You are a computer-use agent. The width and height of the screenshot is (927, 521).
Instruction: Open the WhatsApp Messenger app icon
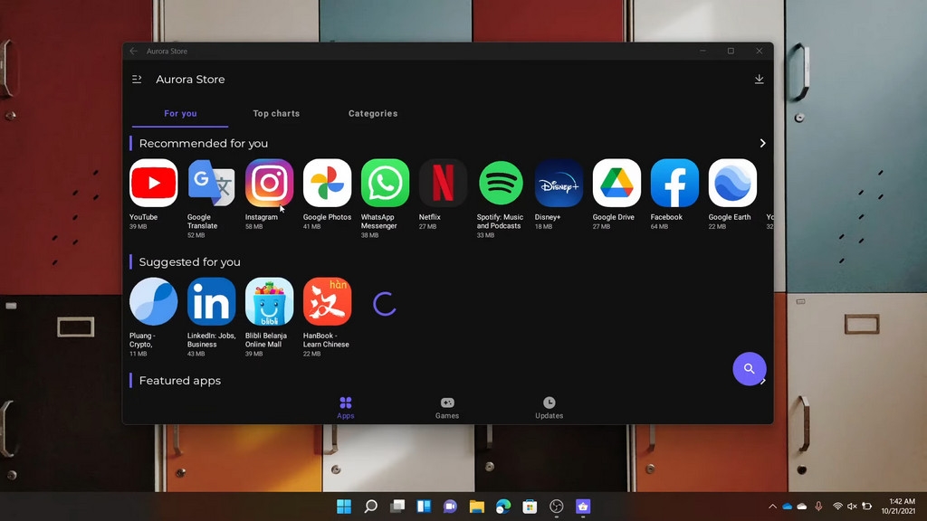[x=384, y=183]
